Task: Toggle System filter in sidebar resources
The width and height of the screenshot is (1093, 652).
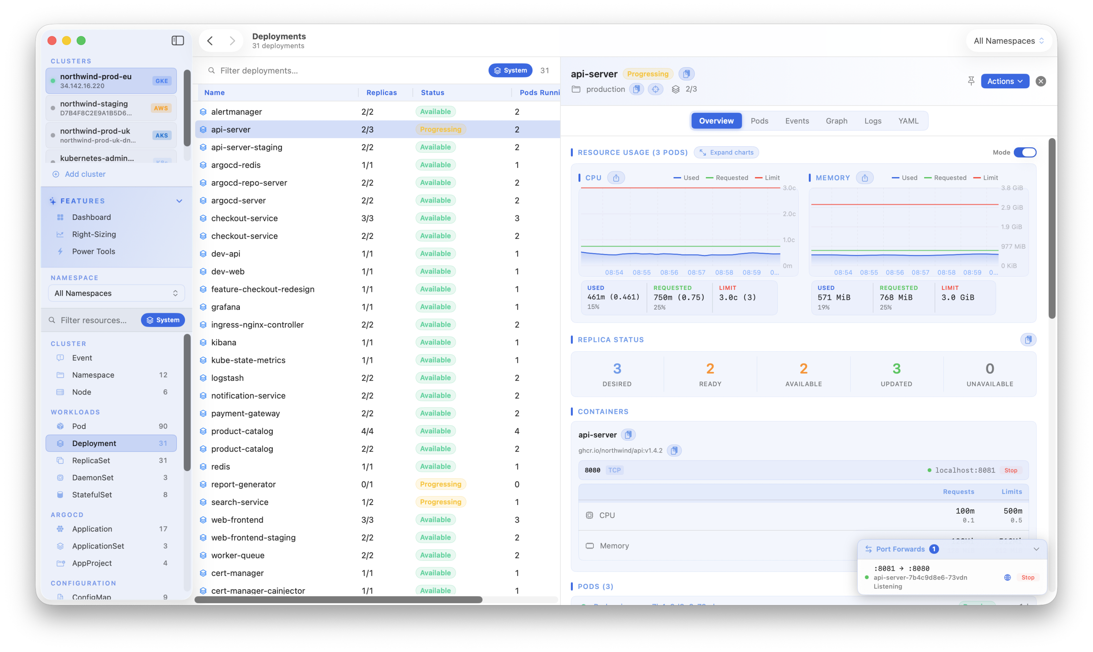Action: click(x=162, y=320)
